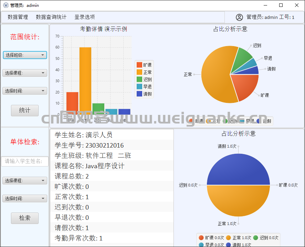Select the 请假次数: 1 row
Screen dimensions: 305x247
[x=112, y=227]
